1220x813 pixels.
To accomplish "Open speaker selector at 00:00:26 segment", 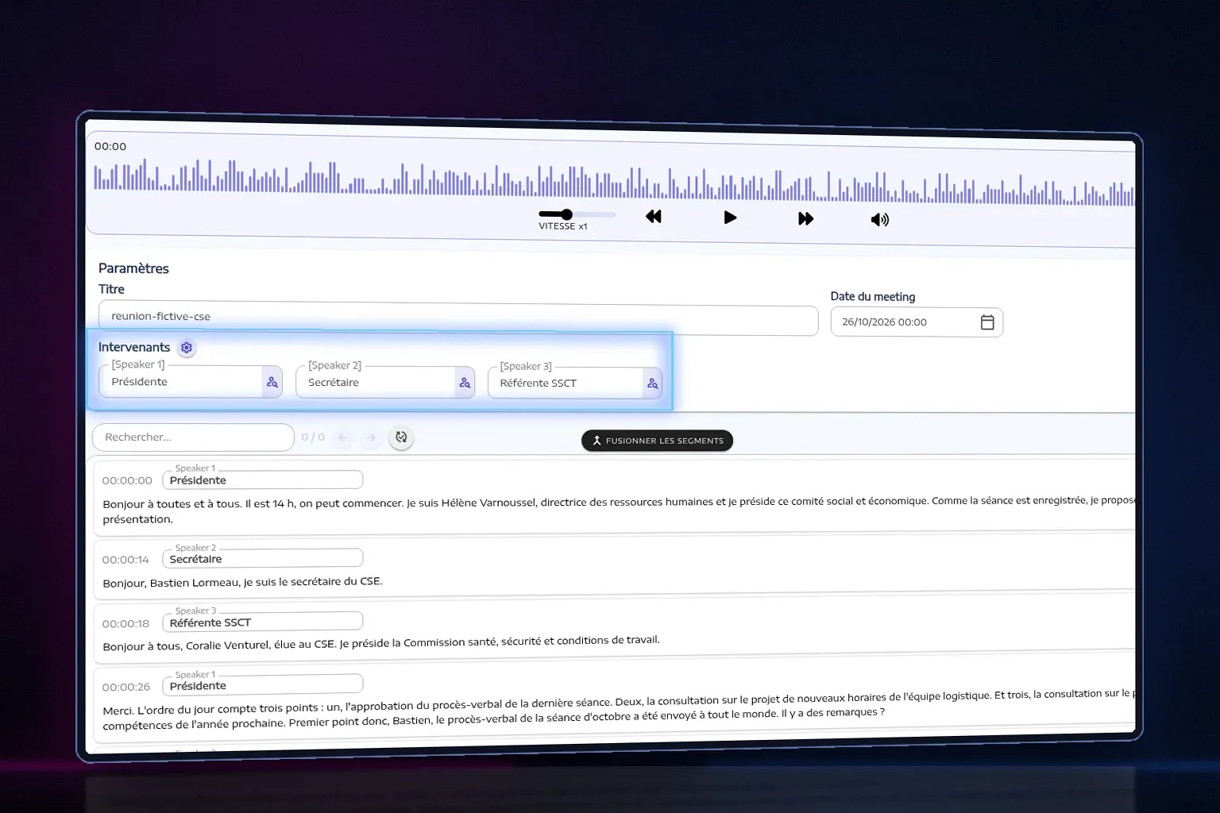I will (x=263, y=684).
